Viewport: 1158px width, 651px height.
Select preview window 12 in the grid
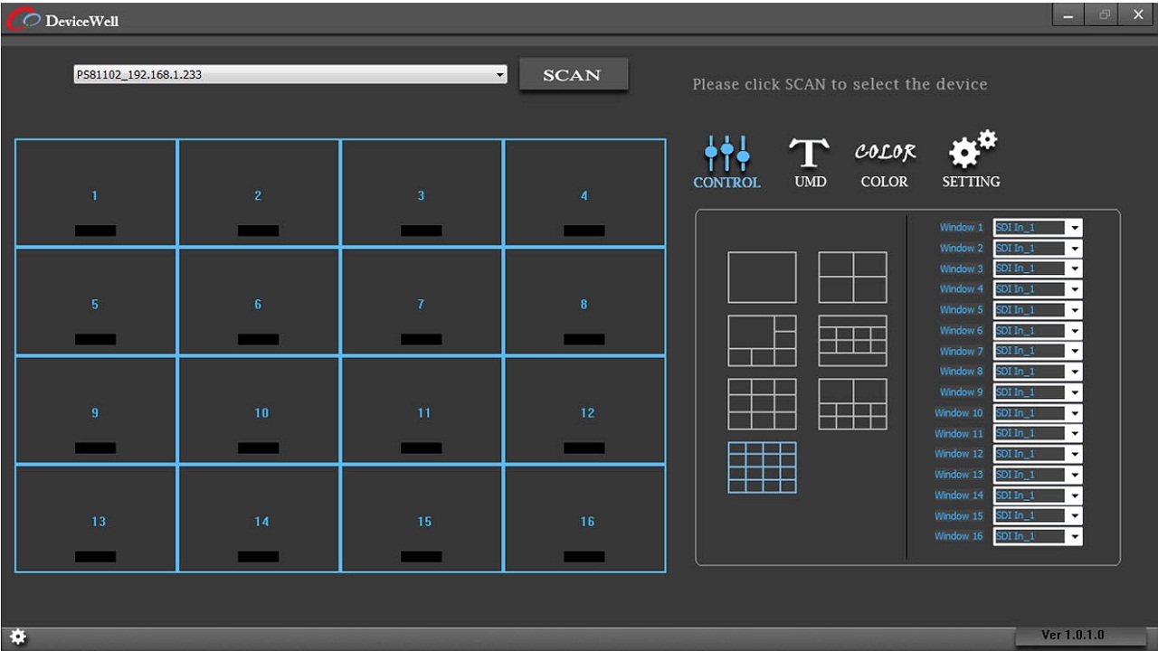pos(584,410)
